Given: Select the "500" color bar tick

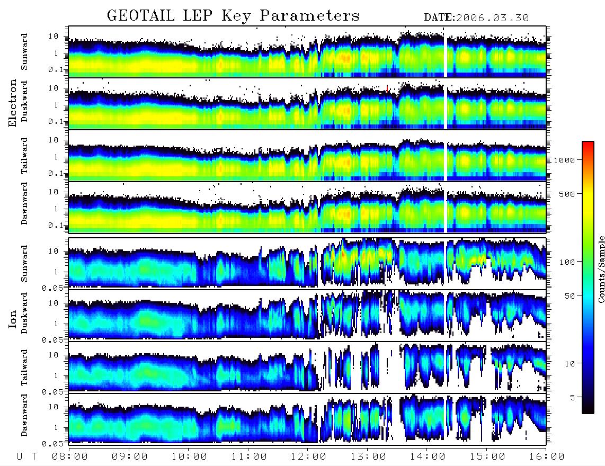Looking at the screenshot, I should click(x=567, y=194).
